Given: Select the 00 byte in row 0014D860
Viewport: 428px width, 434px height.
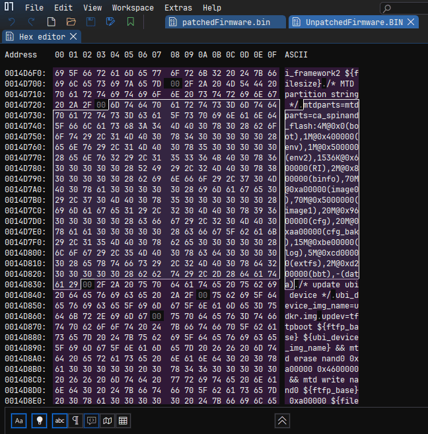Looking at the screenshot, I should [x=157, y=316].
